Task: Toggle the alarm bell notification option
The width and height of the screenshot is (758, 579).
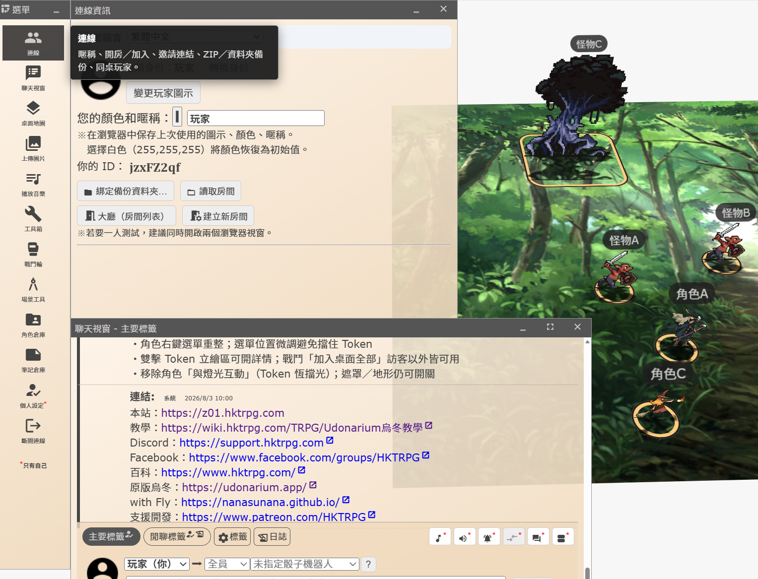Action: (x=489, y=537)
